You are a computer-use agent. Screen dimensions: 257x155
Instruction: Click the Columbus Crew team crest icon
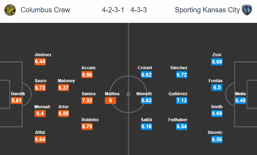point(10,10)
